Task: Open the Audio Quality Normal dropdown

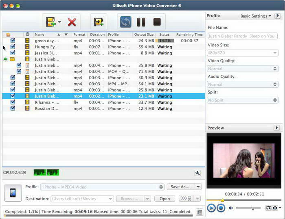Action: pos(243,85)
